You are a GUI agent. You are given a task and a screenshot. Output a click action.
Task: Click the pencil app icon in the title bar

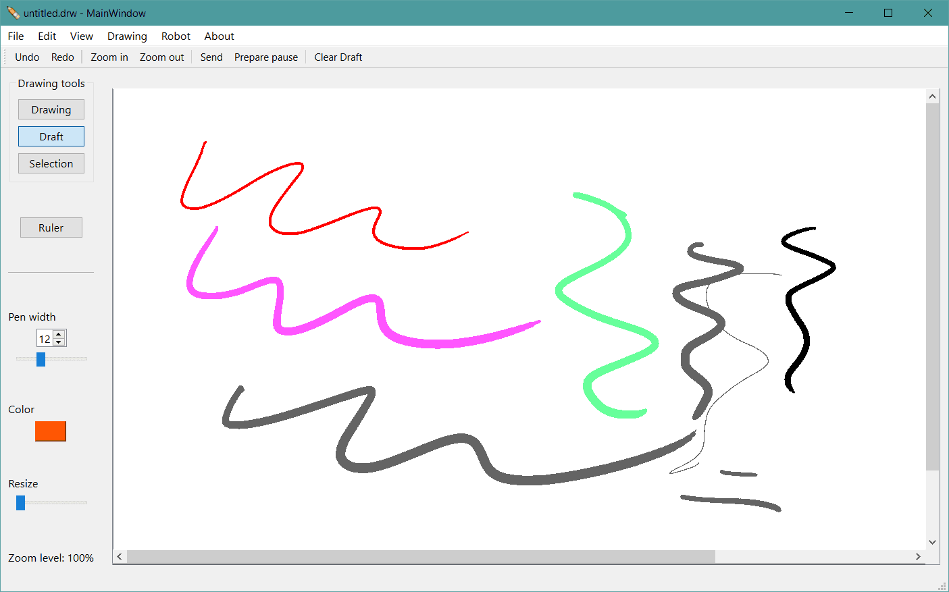pyautogui.click(x=13, y=13)
